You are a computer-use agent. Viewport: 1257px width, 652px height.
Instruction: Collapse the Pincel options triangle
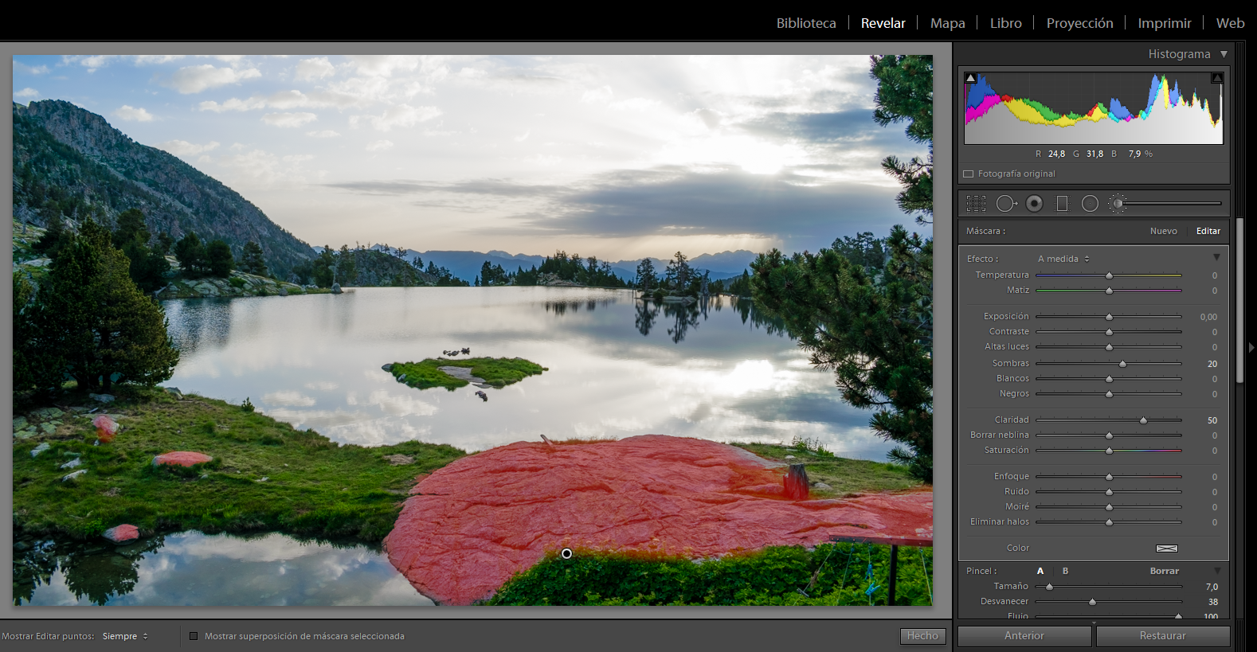pyautogui.click(x=1217, y=571)
